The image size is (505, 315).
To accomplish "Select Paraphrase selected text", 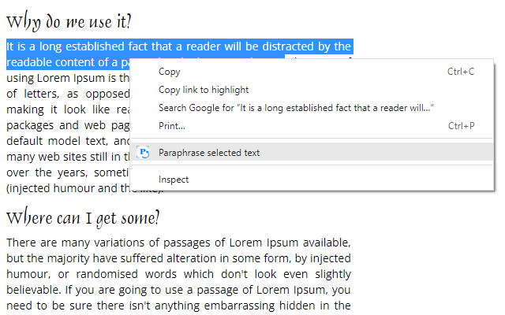I will (x=209, y=153).
